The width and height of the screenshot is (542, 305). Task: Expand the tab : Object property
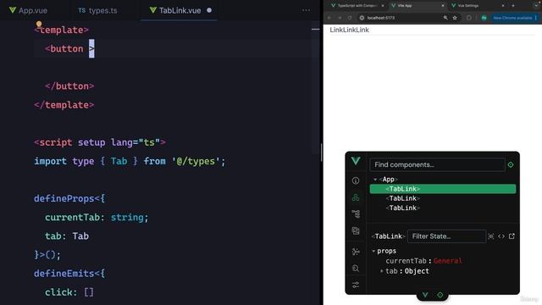382,271
